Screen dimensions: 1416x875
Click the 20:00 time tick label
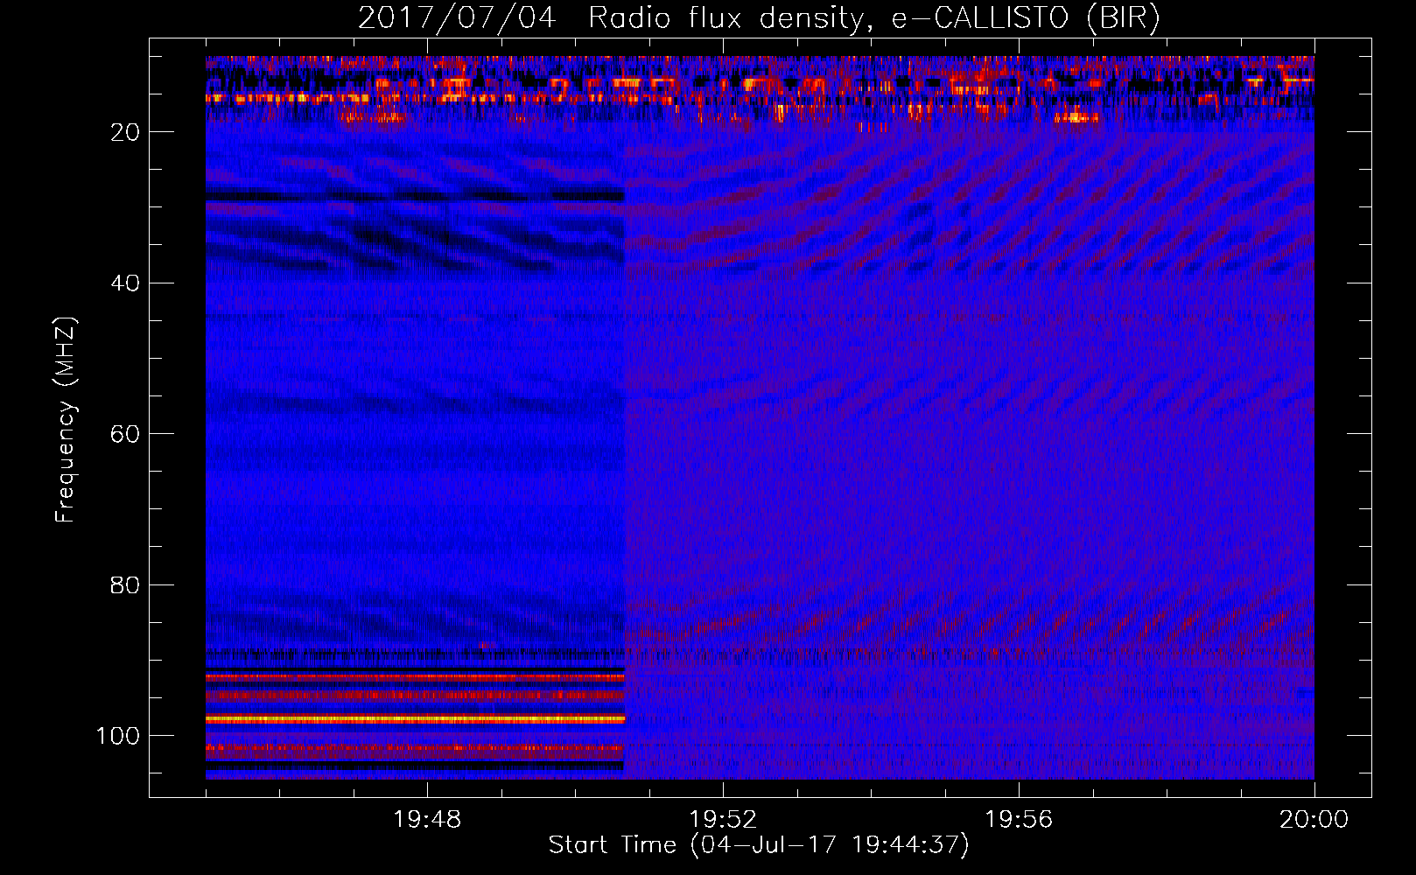click(x=1314, y=820)
